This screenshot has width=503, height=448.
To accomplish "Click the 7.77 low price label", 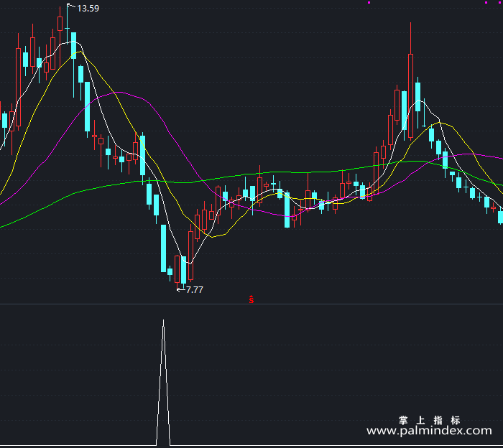I will pos(195,290).
